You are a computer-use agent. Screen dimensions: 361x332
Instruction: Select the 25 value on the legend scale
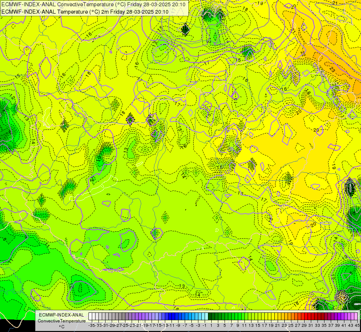[291, 325]
